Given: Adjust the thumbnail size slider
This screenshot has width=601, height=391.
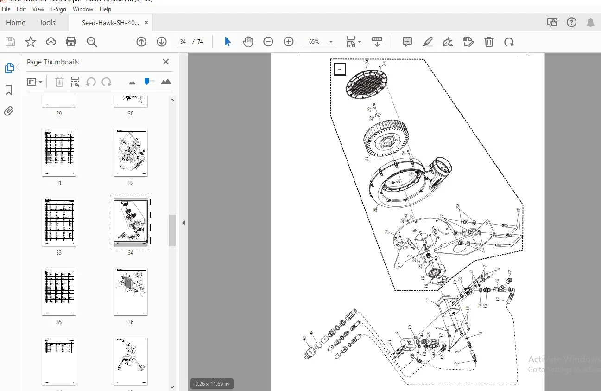Looking at the screenshot, I should point(148,82).
